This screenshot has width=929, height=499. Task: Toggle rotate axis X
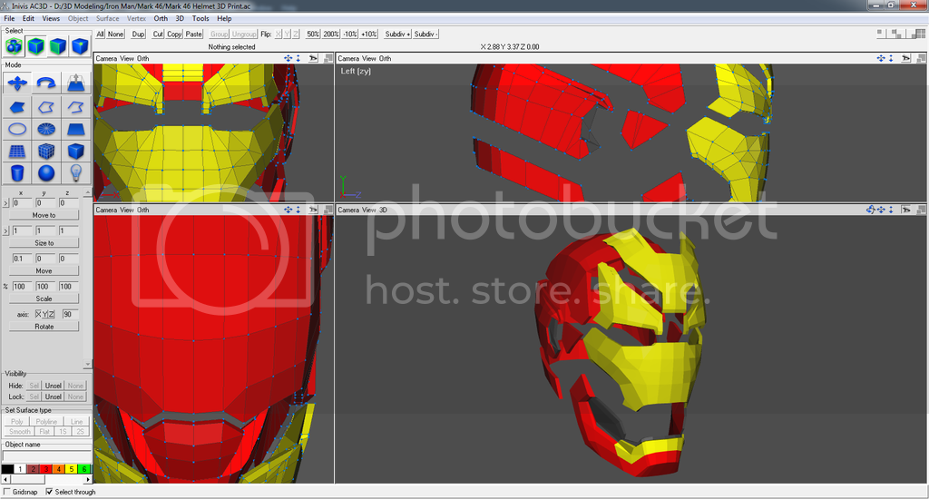[x=38, y=314]
